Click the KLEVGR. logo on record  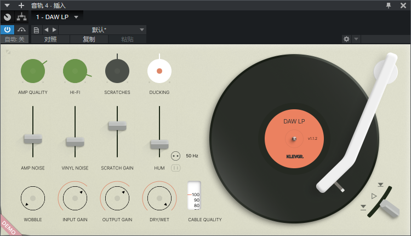pos(295,157)
